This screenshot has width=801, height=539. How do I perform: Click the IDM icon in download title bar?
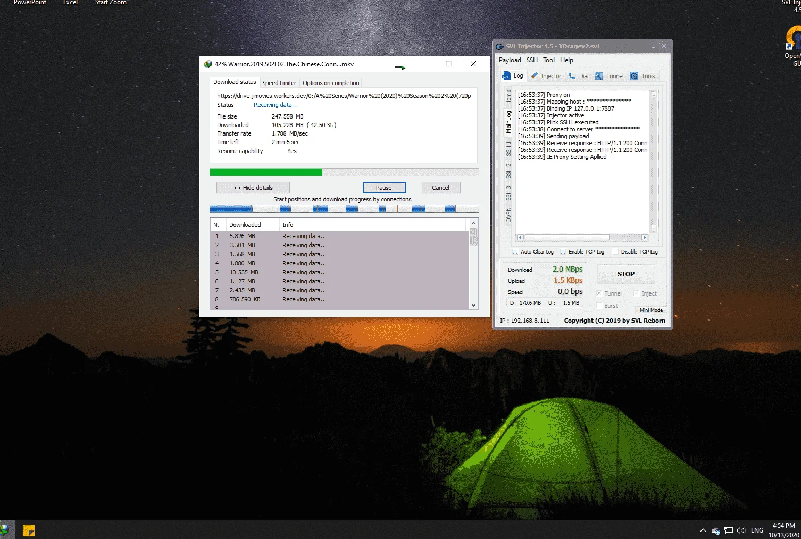207,64
